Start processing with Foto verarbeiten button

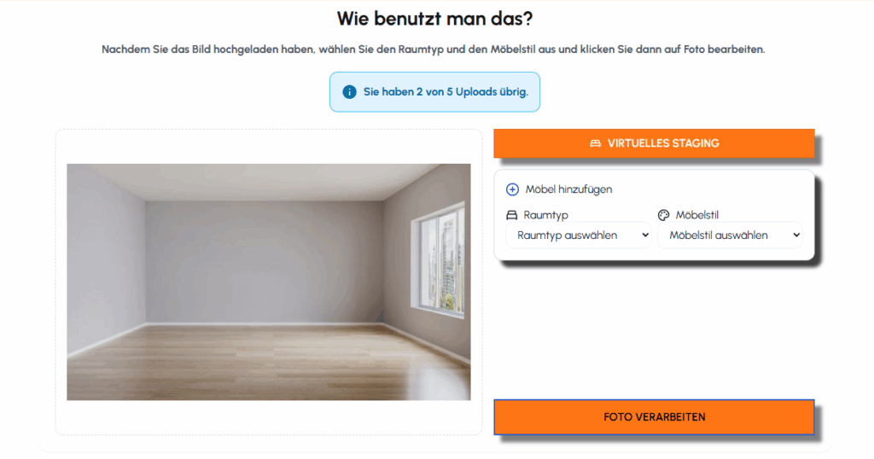coord(654,416)
